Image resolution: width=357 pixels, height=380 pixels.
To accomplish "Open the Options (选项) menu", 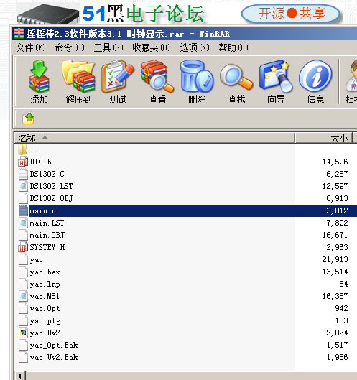I will [195, 47].
